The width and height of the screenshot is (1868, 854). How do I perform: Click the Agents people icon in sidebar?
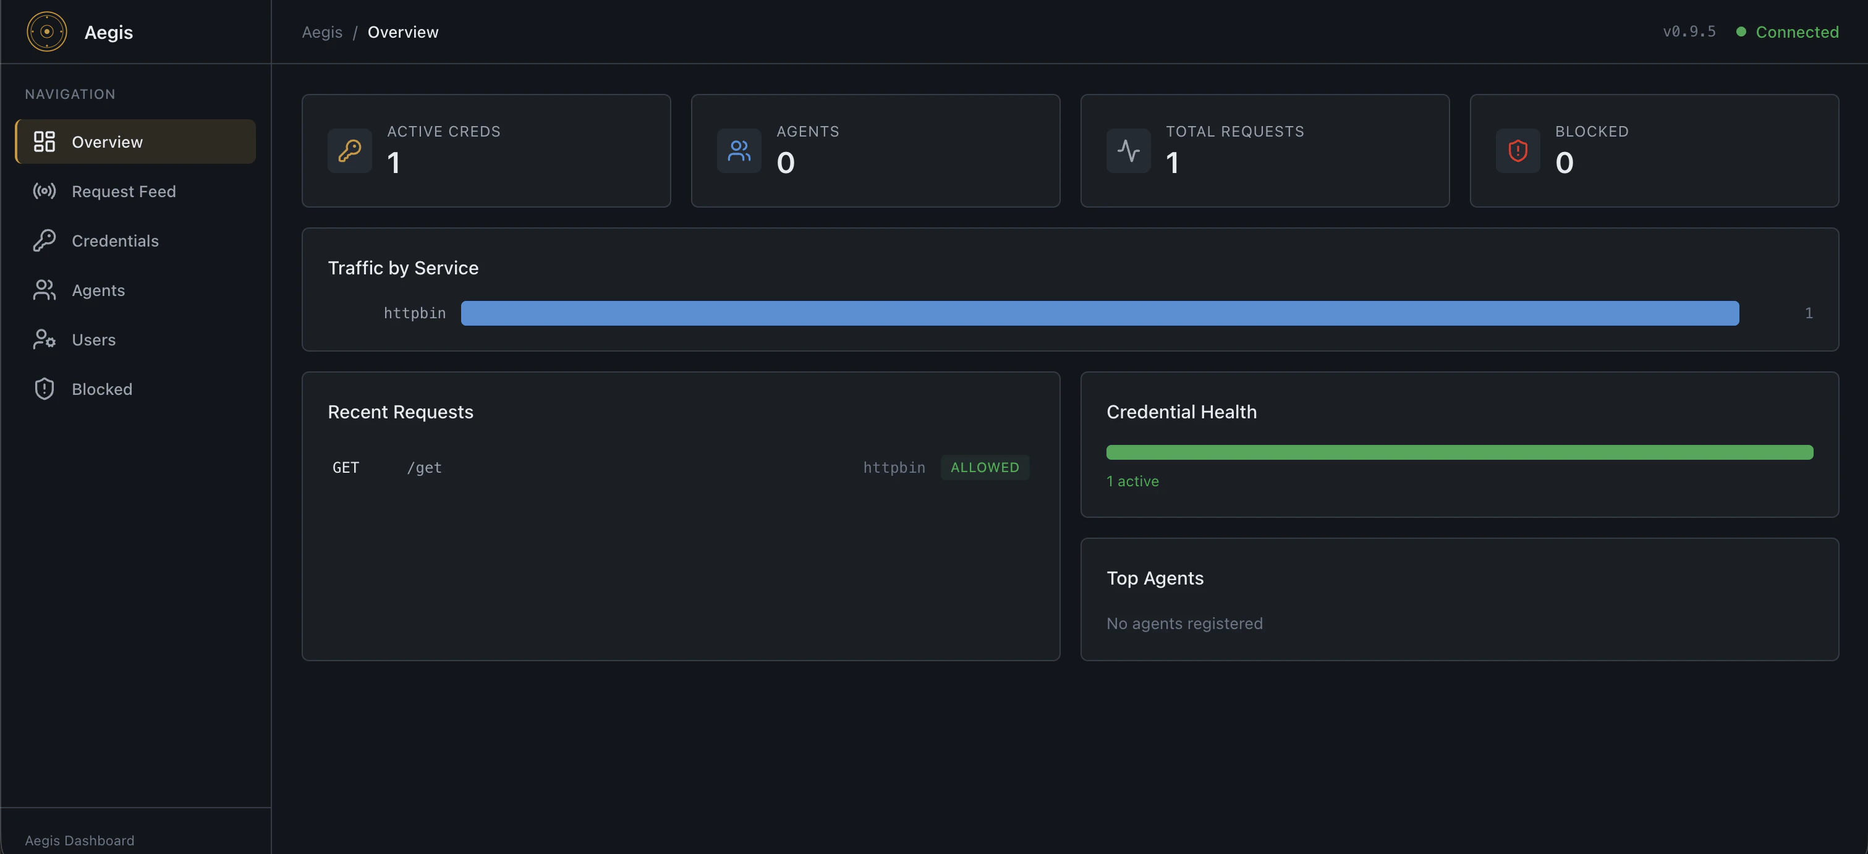coord(45,290)
